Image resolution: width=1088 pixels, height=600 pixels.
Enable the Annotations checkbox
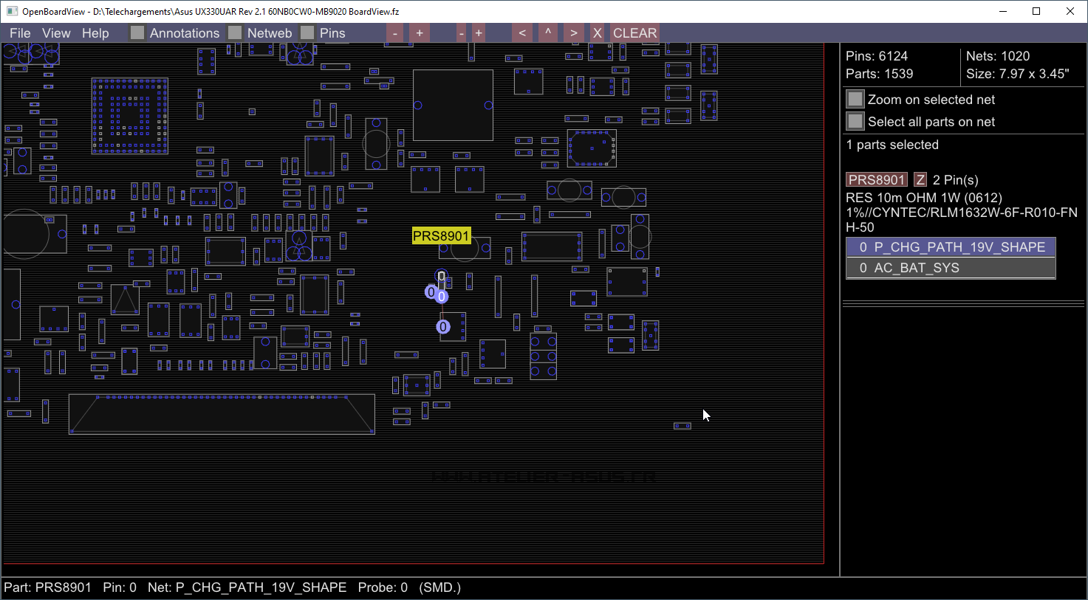tap(137, 33)
